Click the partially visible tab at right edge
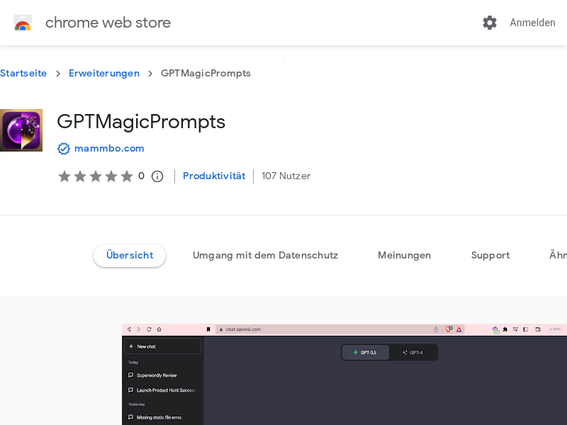The height and width of the screenshot is (425, 567). 558,256
